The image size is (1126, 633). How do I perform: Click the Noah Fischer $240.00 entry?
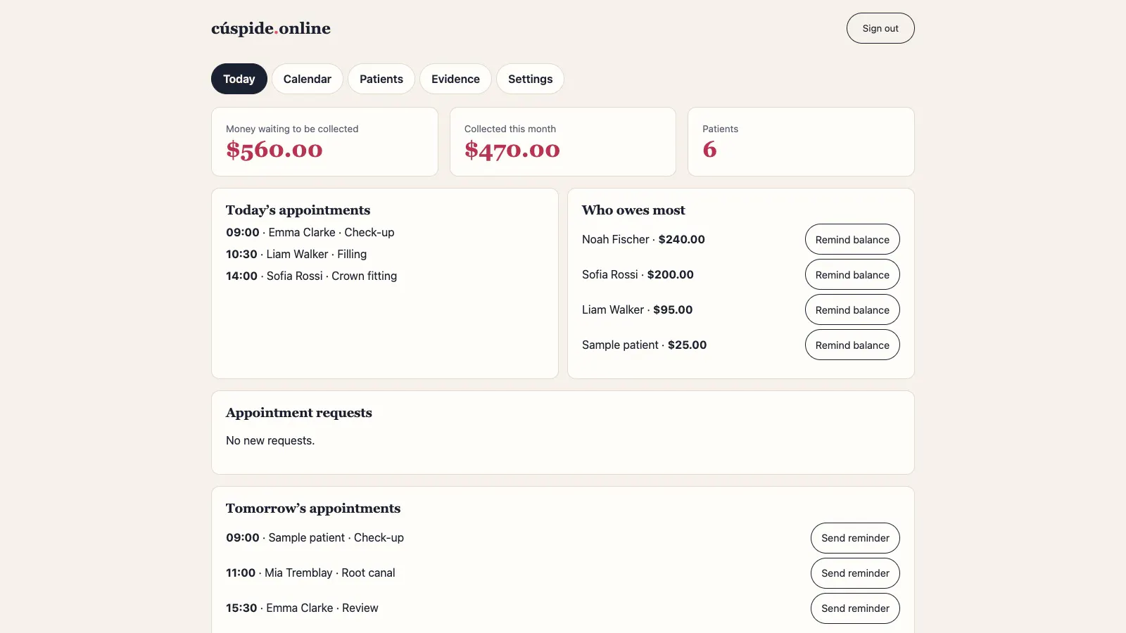(x=643, y=239)
